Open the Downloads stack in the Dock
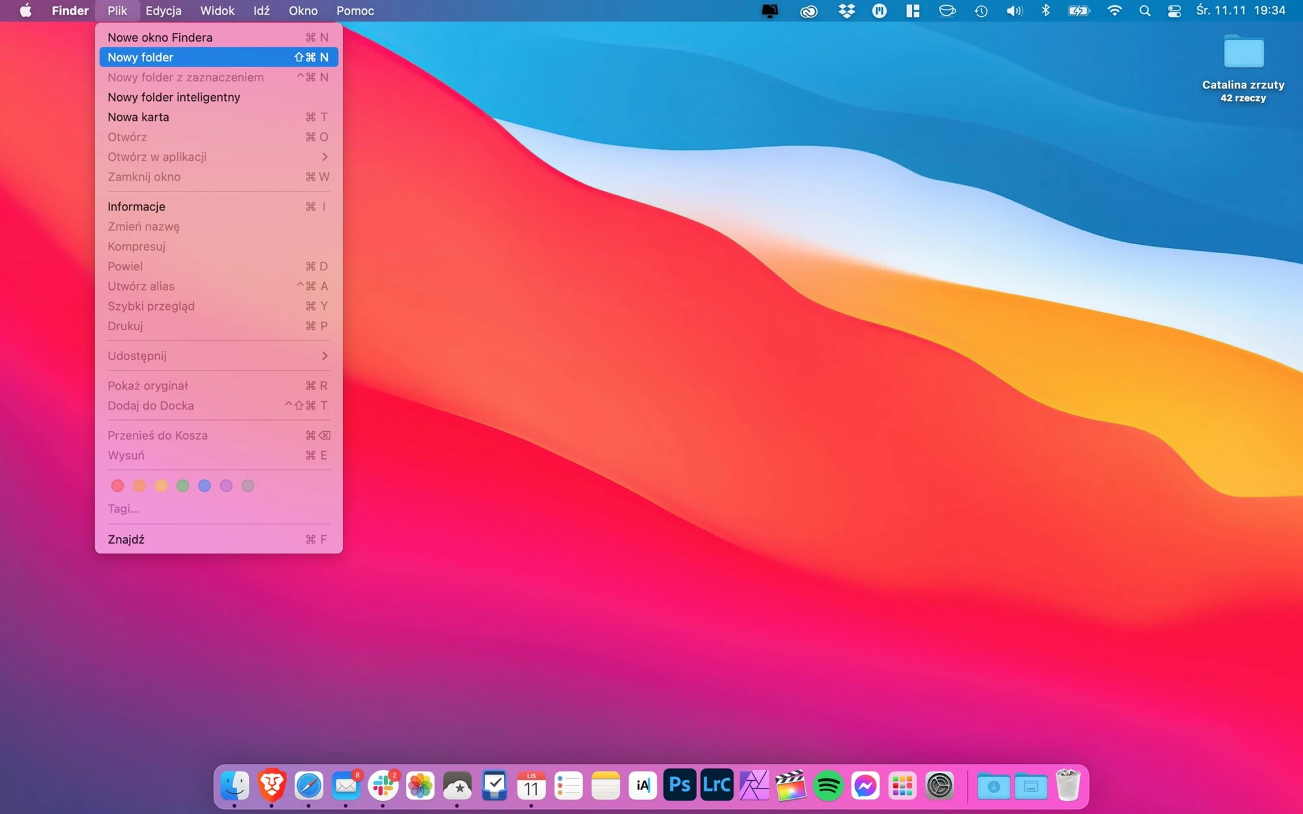The image size is (1303, 814). [x=993, y=787]
